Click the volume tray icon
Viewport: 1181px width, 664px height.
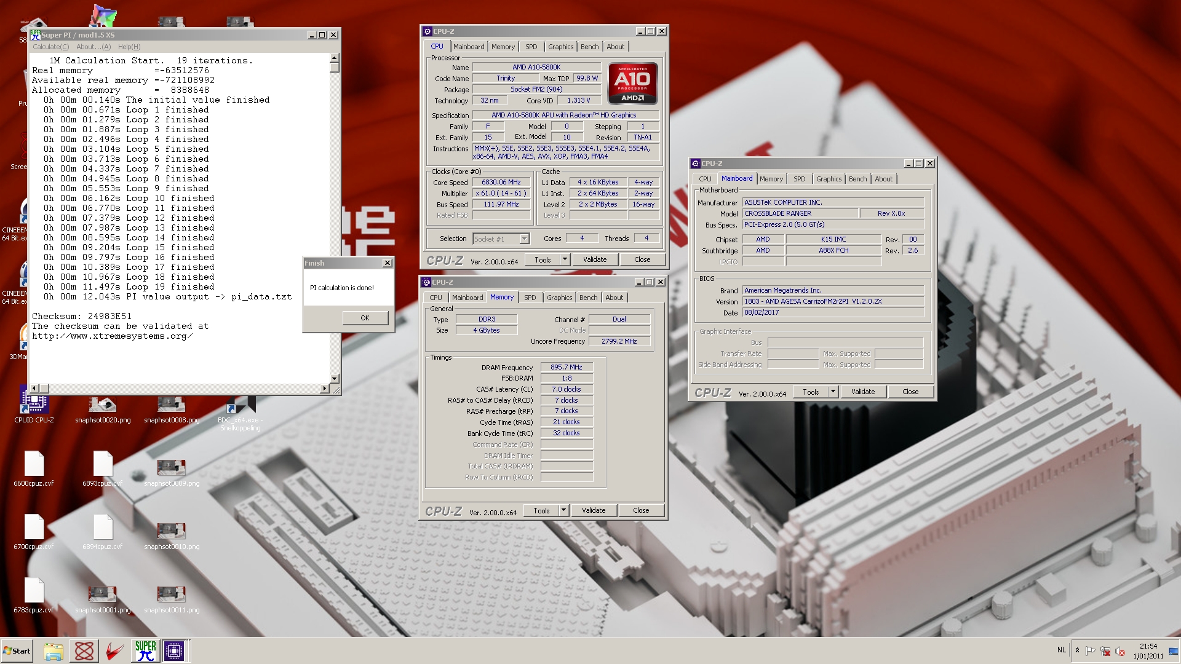point(1120,651)
